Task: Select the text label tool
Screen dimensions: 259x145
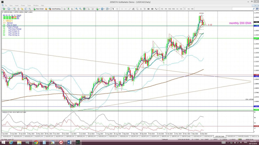Action: [145, 9]
